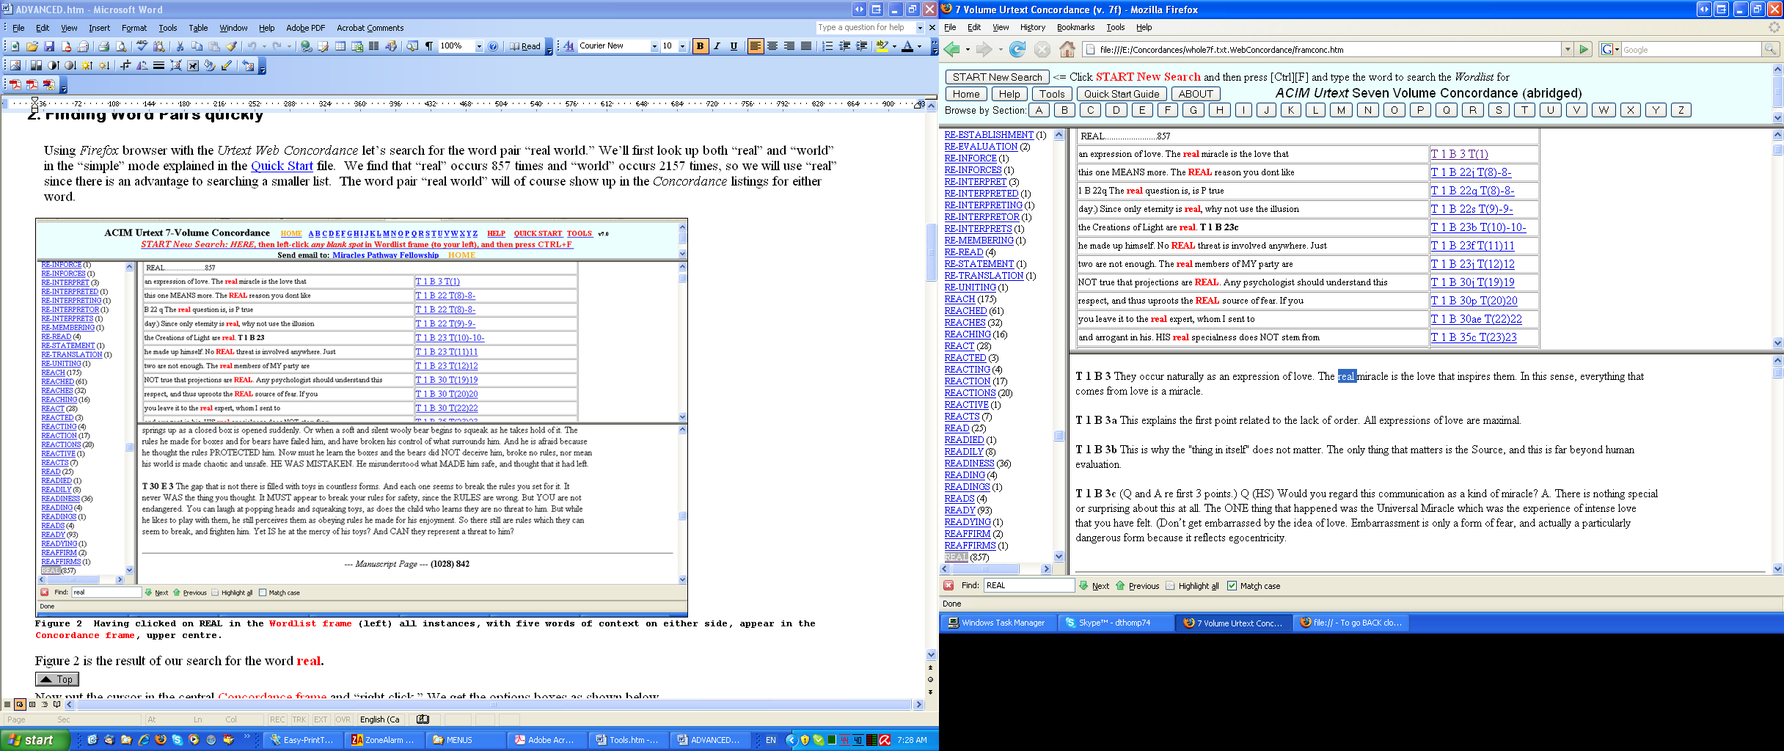Viewport: 1784px width, 751px height.
Task: Click Quick Start hyperlink in Word document
Action: point(282,166)
